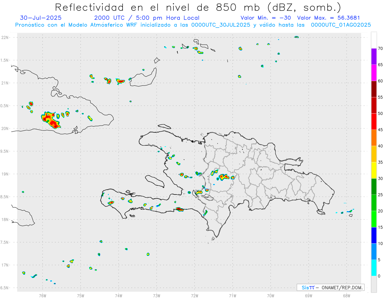This screenshot has width=389, height=300.
Task: Click the "65" color bar label
Action: [x=381, y=65]
